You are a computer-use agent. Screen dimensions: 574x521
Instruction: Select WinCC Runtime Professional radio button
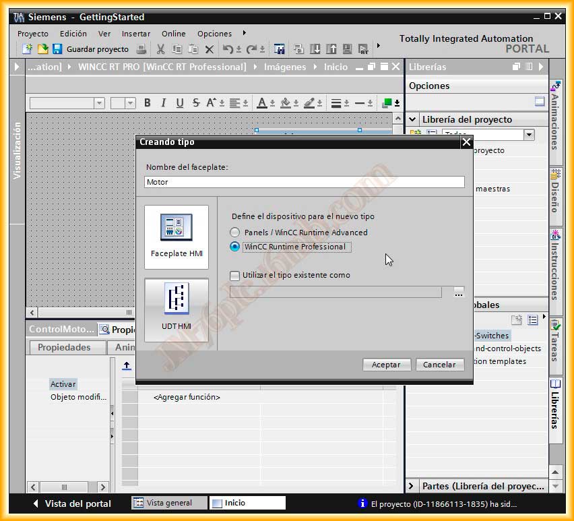pos(235,247)
